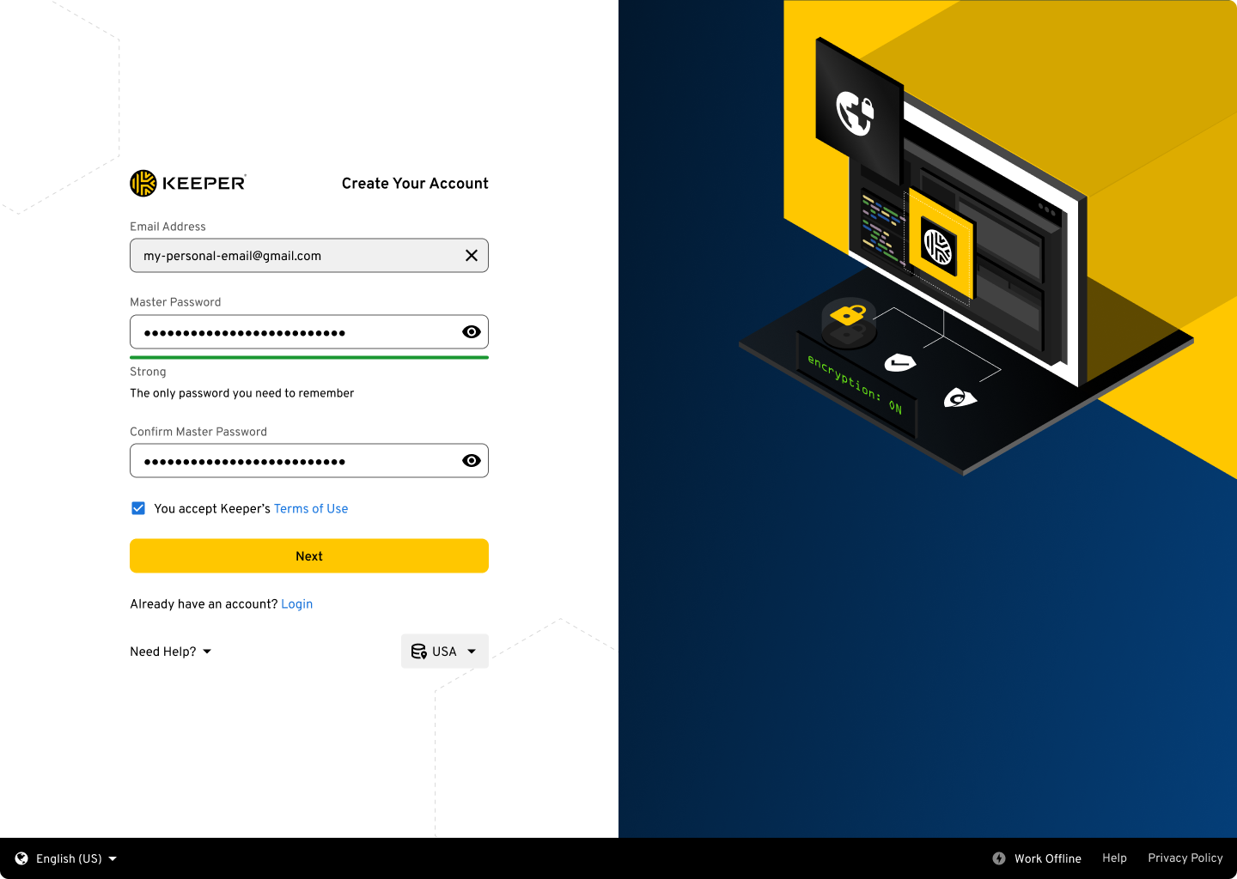Click the yellow padlock in the illustration
Screen dimensions: 1237x879
pos(848,315)
